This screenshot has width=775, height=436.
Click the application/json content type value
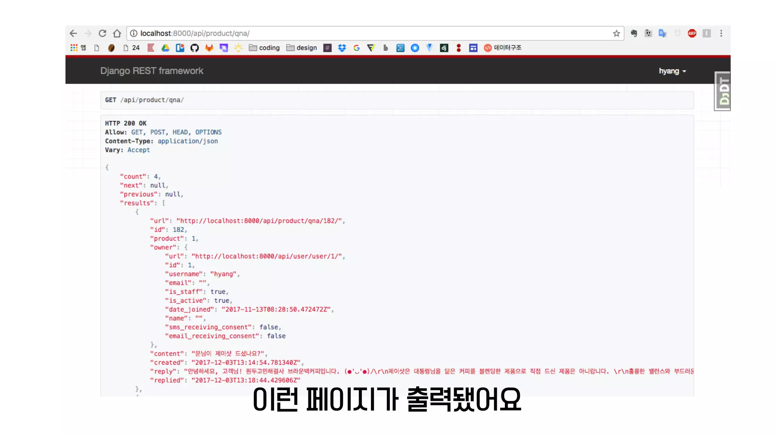click(188, 141)
